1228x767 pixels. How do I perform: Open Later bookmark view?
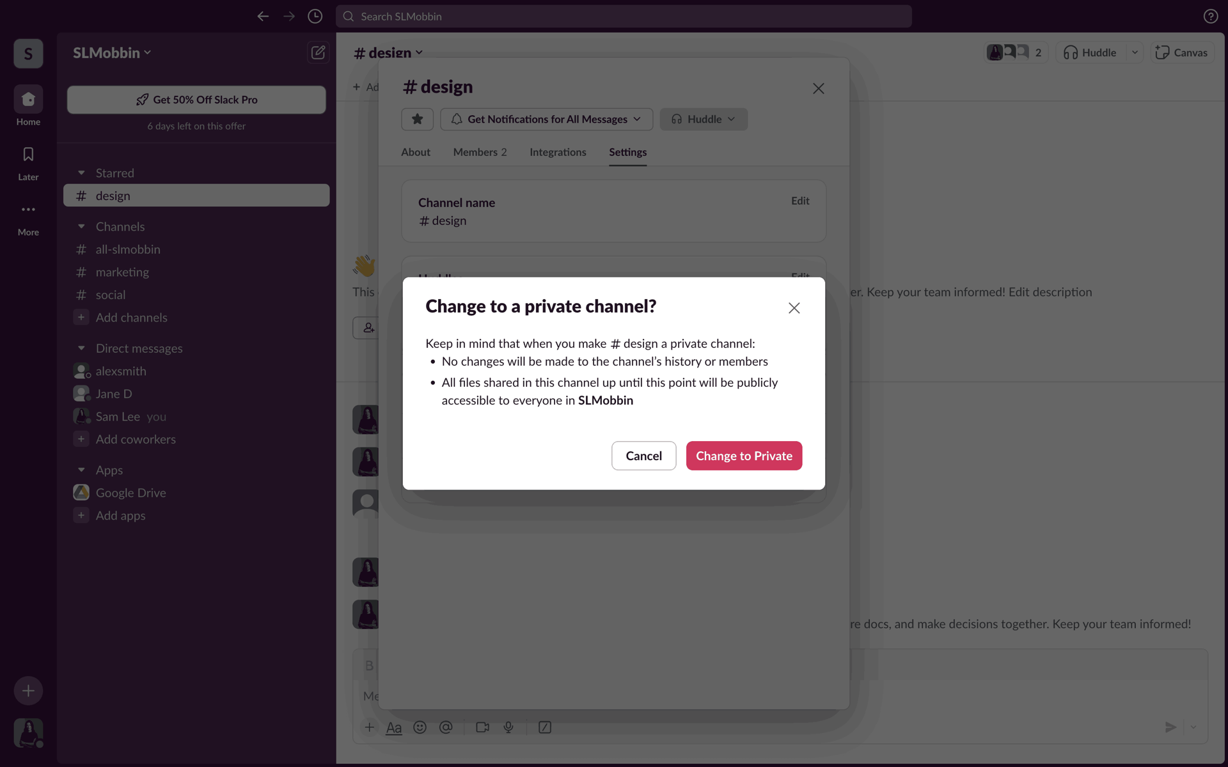[x=28, y=163]
